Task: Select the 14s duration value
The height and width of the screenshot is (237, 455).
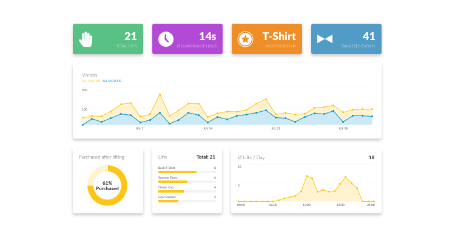Action: 207,36
